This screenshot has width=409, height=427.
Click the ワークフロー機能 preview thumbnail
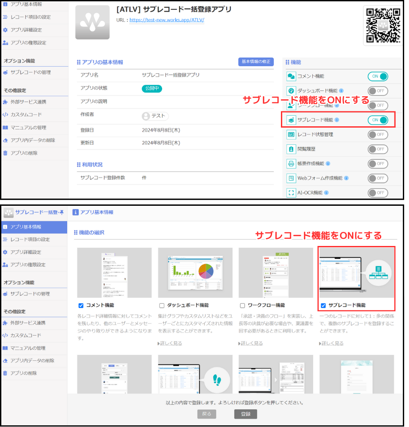(276, 273)
